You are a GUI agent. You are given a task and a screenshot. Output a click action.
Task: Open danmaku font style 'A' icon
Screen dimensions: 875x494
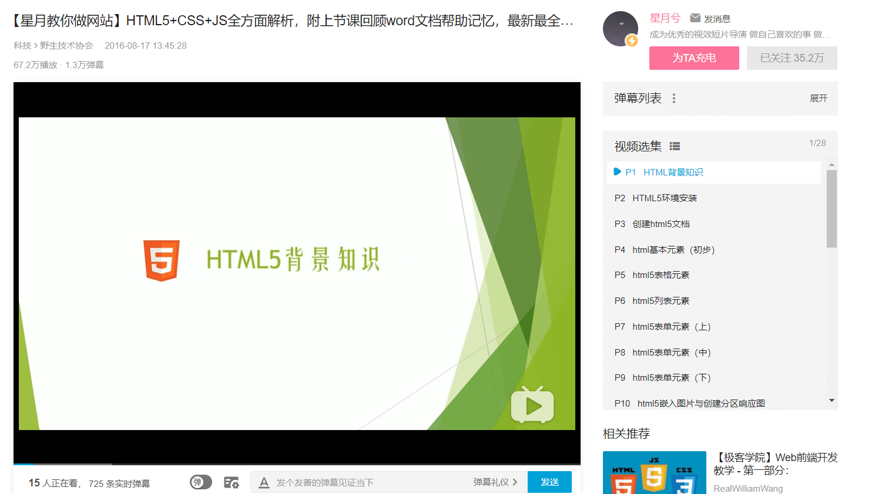(x=264, y=482)
